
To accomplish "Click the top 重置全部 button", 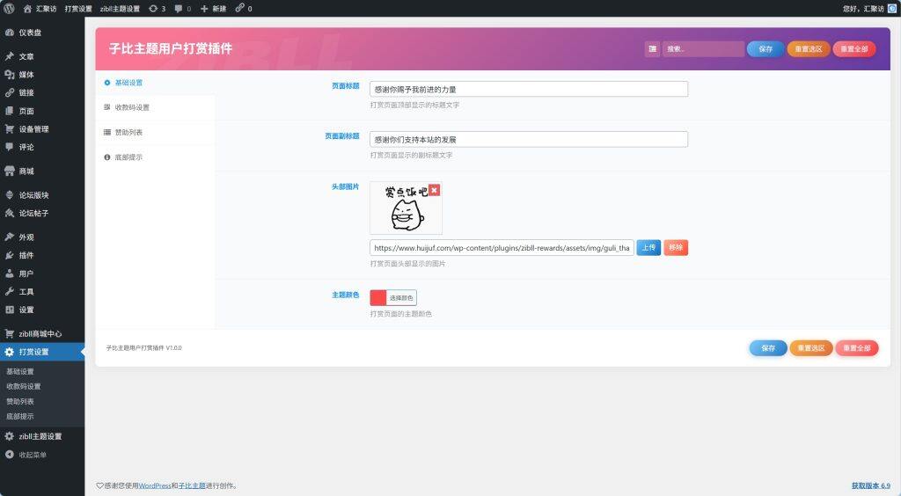I will (x=853, y=48).
